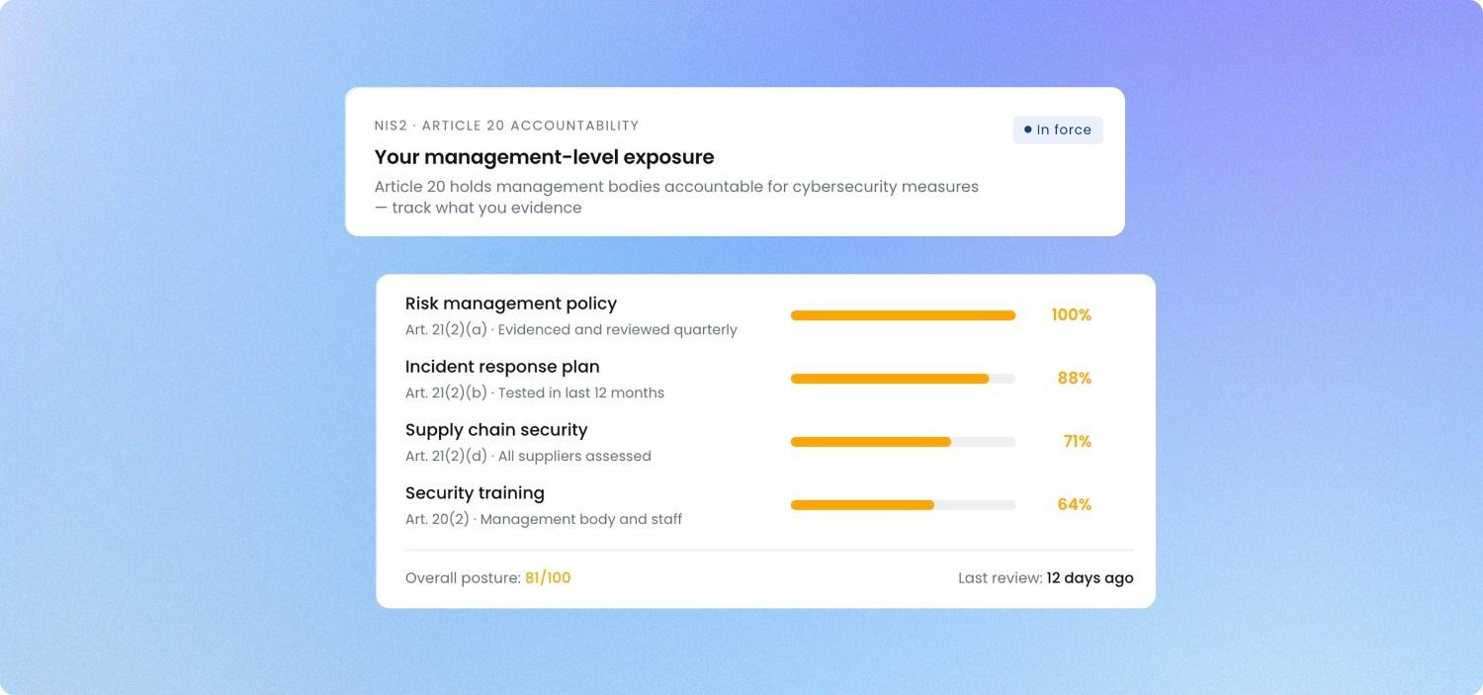The width and height of the screenshot is (1483, 695).
Task: Select the Supply chain security item
Action: coord(496,430)
